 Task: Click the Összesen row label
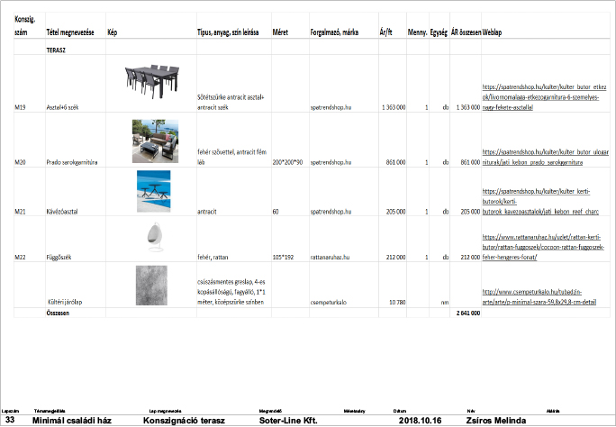(x=59, y=313)
